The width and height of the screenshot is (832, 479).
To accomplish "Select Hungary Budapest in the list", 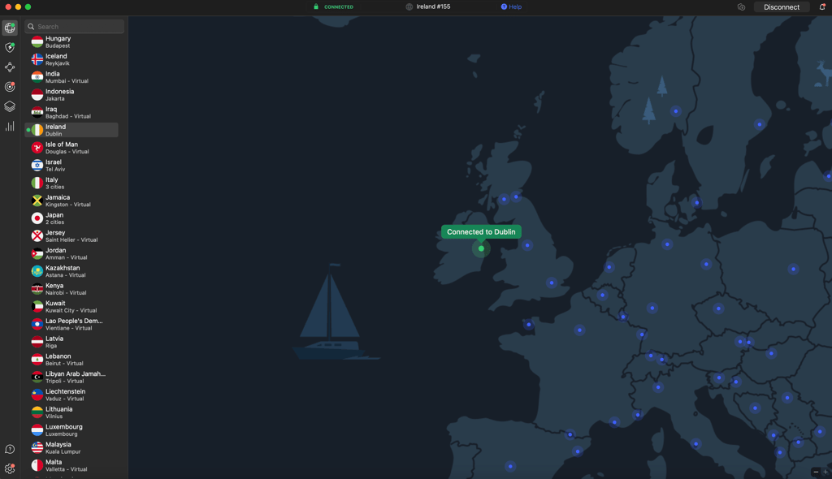I will click(x=71, y=42).
